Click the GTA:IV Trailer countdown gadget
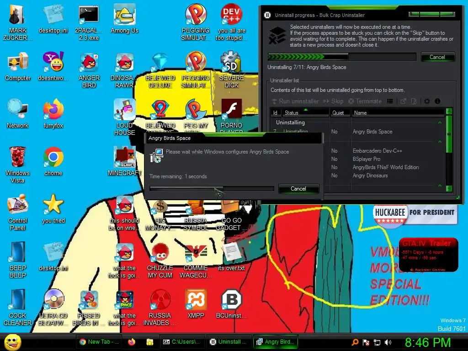 [428, 255]
